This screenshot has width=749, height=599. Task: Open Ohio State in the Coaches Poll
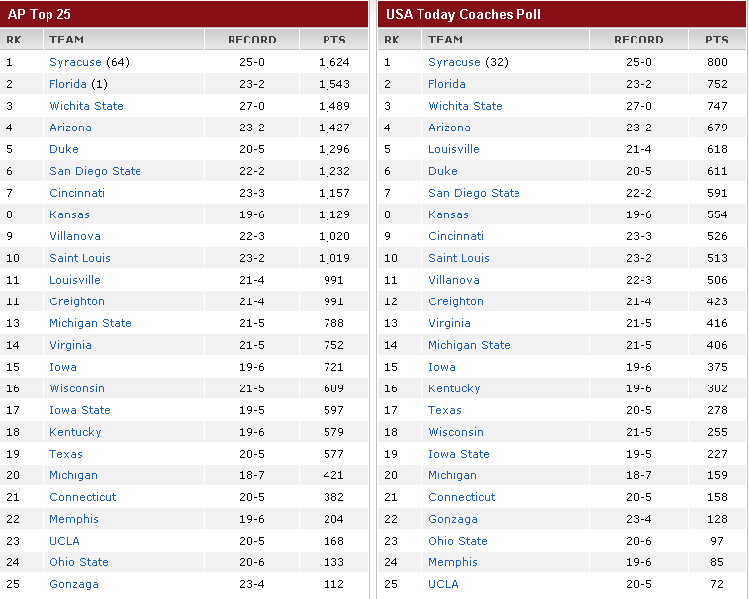point(458,541)
